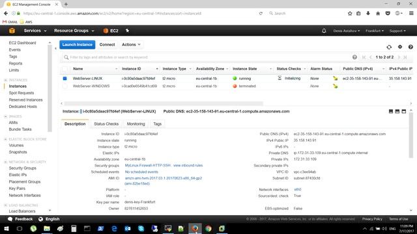
Task: Switch to the Tags tab
Action: (158, 124)
